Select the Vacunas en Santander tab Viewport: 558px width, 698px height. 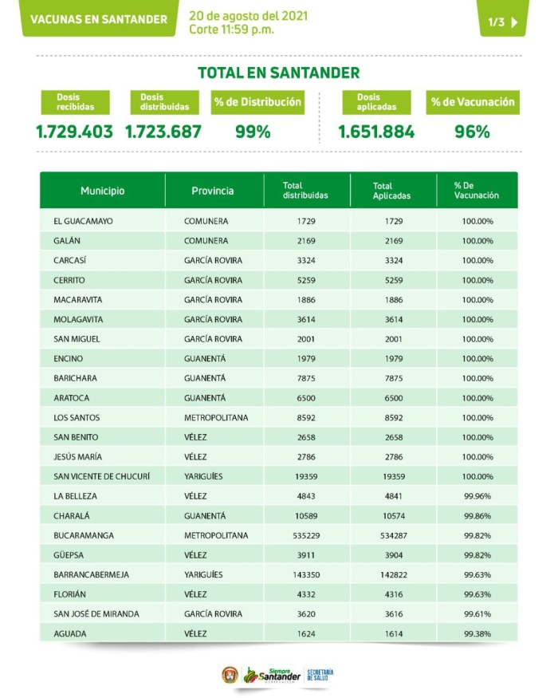99,19
